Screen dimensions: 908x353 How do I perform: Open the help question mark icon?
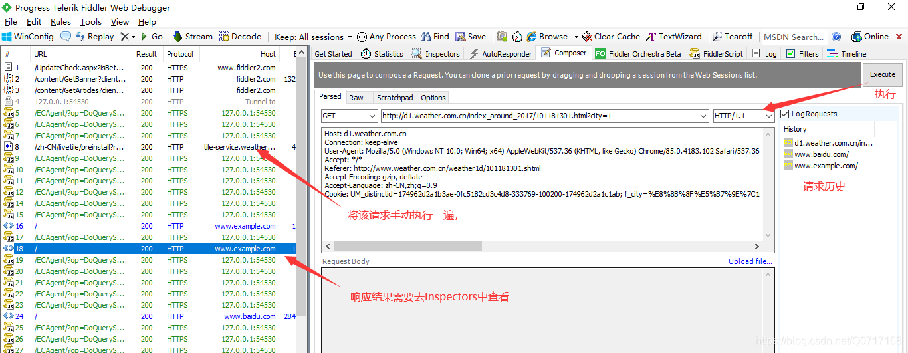[x=836, y=37]
